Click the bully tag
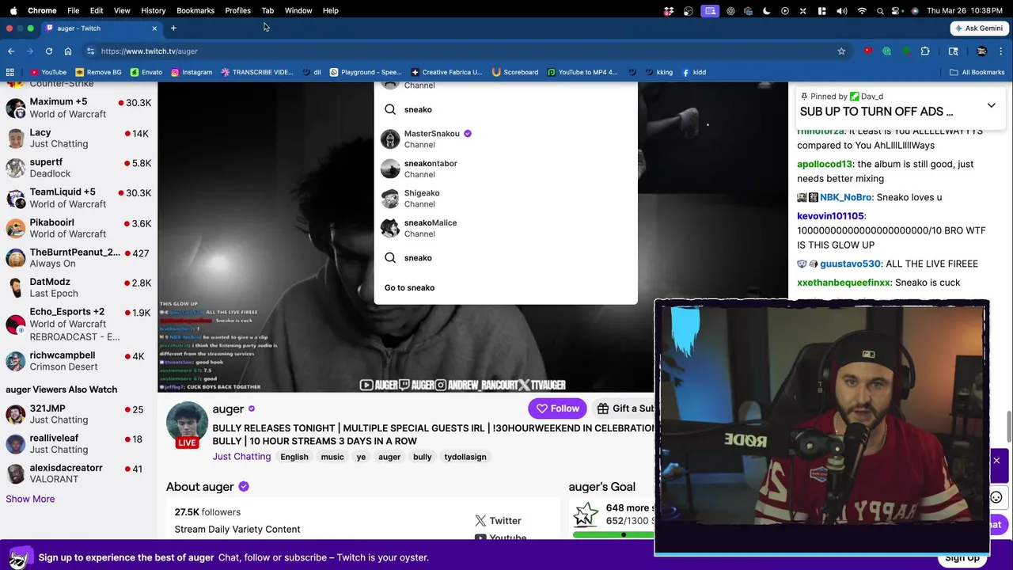The image size is (1013, 570). (423, 457)
